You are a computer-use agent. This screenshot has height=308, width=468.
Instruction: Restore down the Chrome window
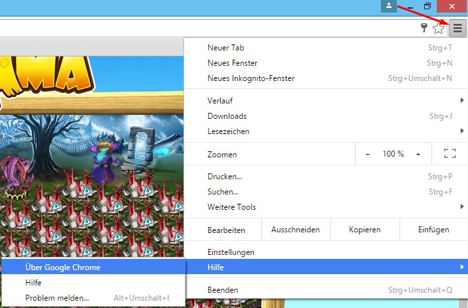pos(427,6)
